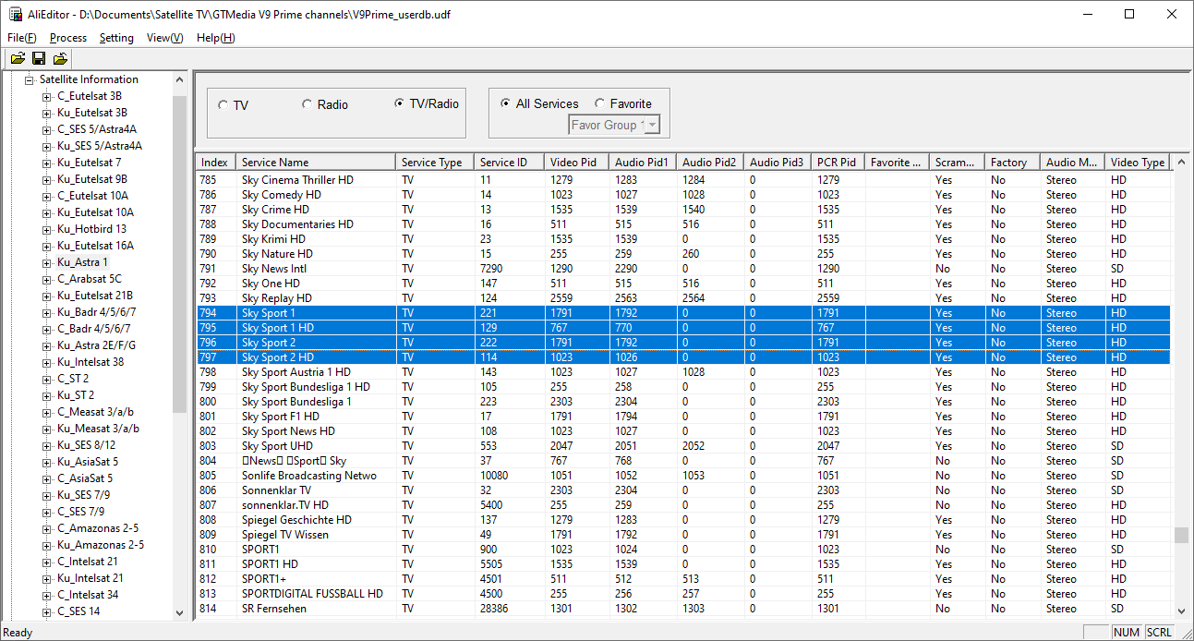Click the Factory column header

pos(1012,163)
